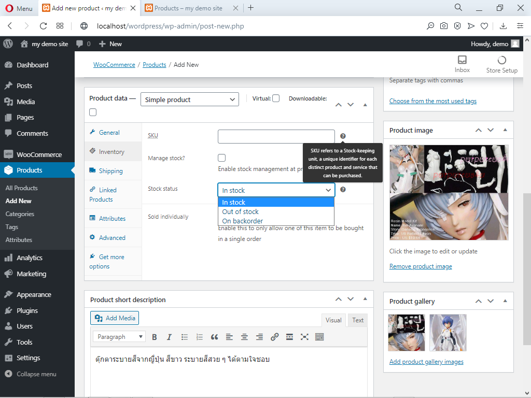Image resolution: width=531 pixels, height=398 pixels.
Task: Open Products breadcrumb link
Action: click(155, 65)
